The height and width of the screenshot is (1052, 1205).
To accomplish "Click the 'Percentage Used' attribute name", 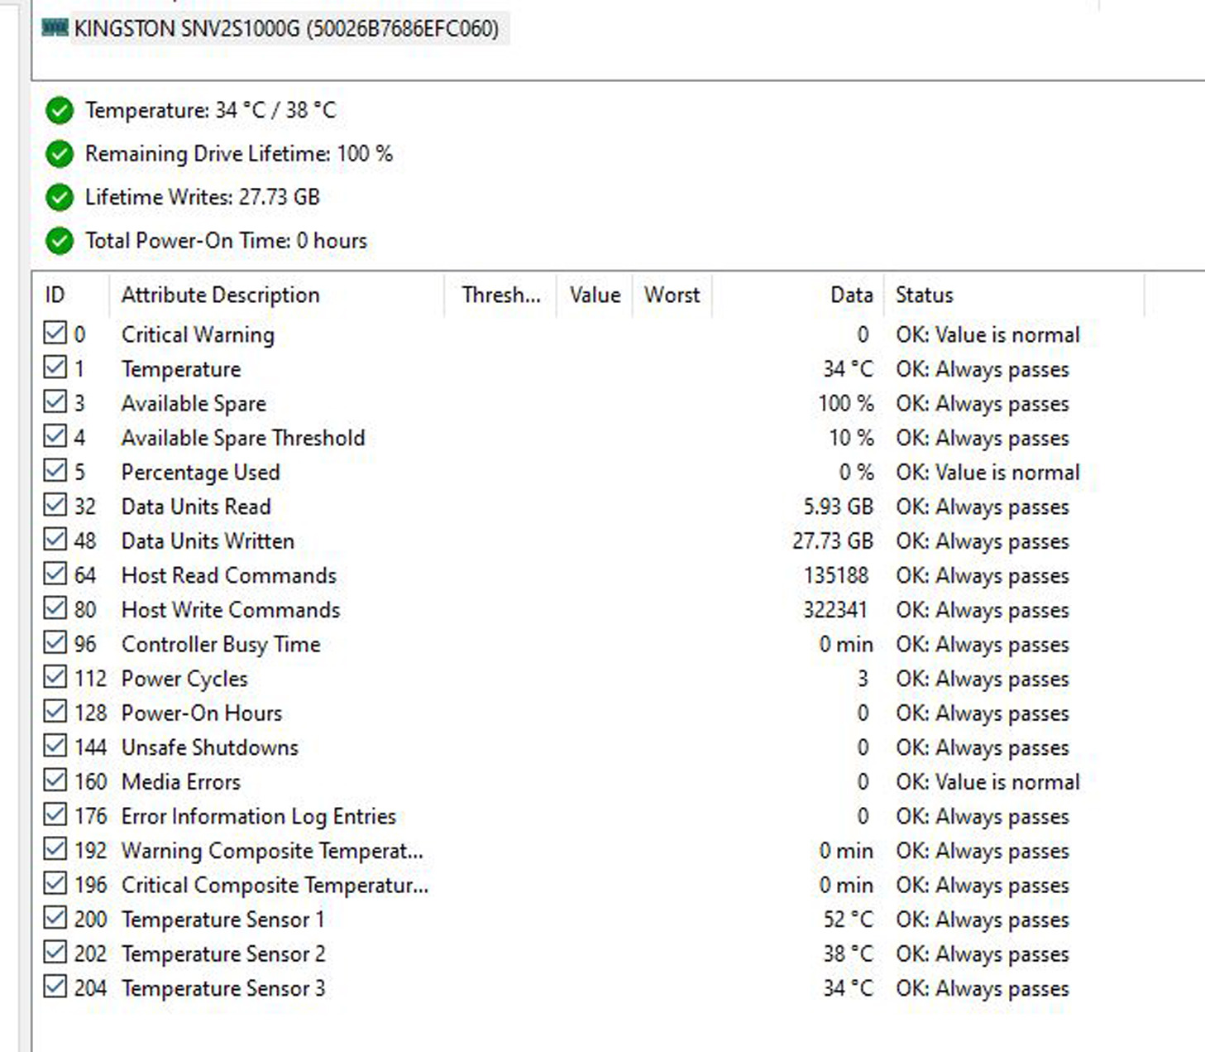I will click(201, 473).
